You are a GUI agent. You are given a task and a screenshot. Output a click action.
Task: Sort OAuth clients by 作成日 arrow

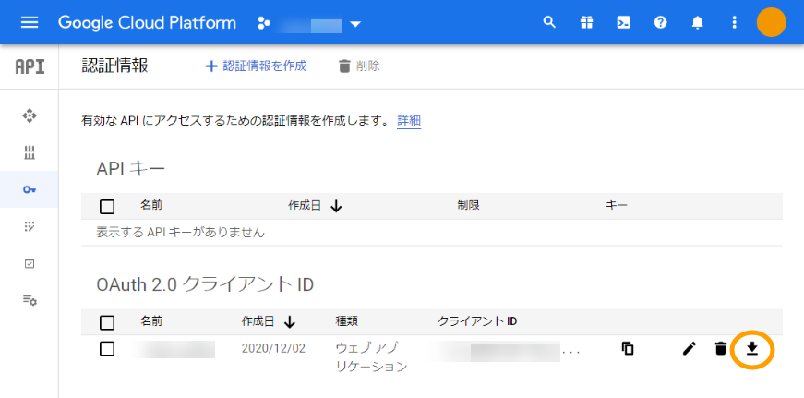(x=290, y=322)
